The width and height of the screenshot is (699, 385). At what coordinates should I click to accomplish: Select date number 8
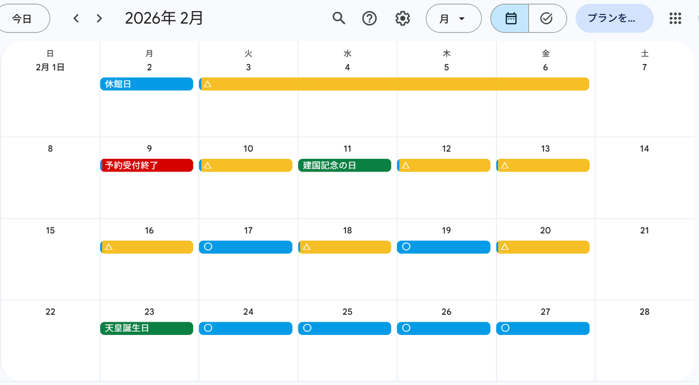click(x=50, y=148)
